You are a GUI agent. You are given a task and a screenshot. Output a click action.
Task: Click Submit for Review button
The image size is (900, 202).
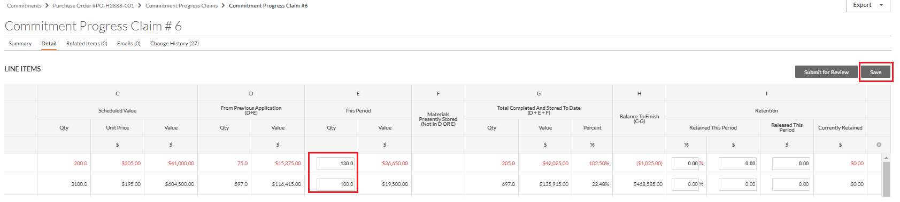pos(826,72)
